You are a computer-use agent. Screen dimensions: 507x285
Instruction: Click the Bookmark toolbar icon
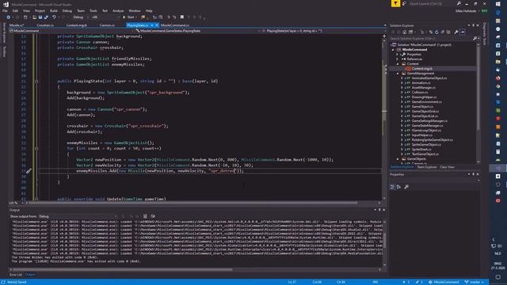point(182,17)
